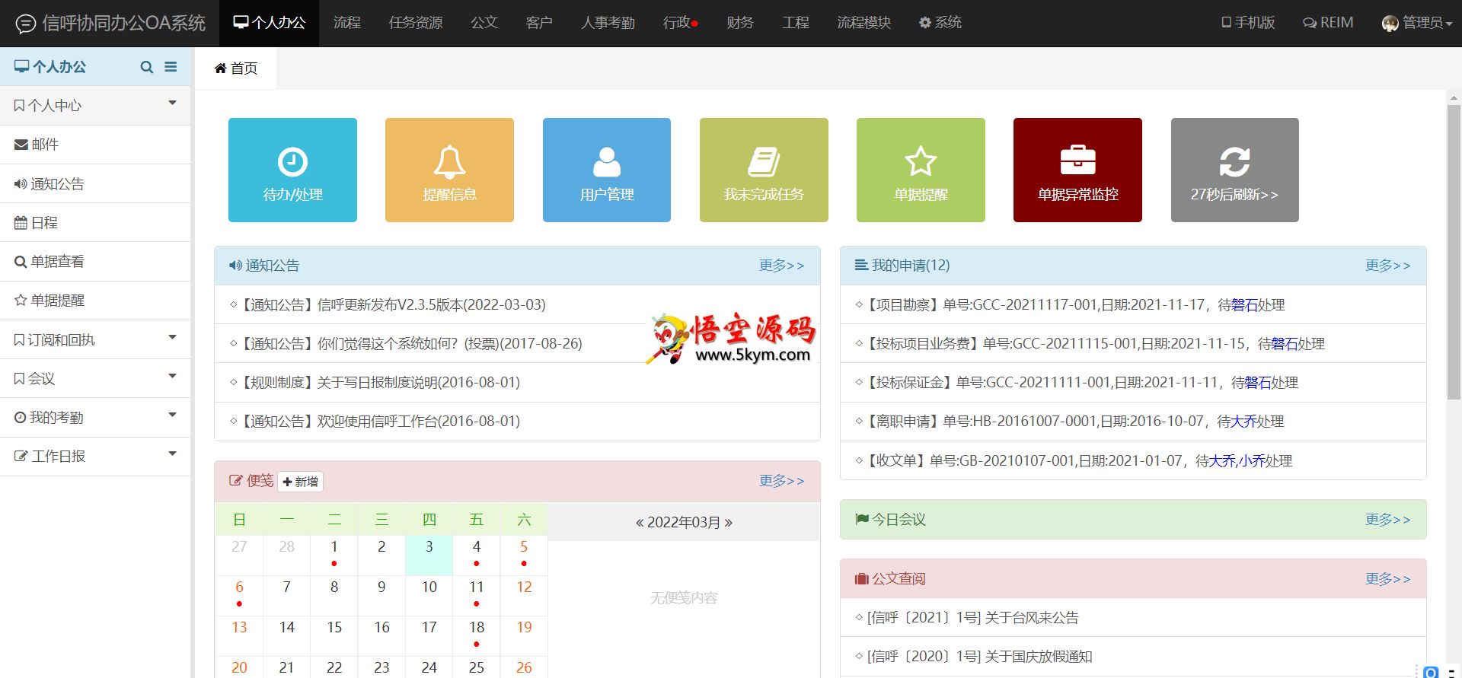Open 邮件 in the sidebar
The height and width of the screenshot is (678, 1462).
click(95, 145)
